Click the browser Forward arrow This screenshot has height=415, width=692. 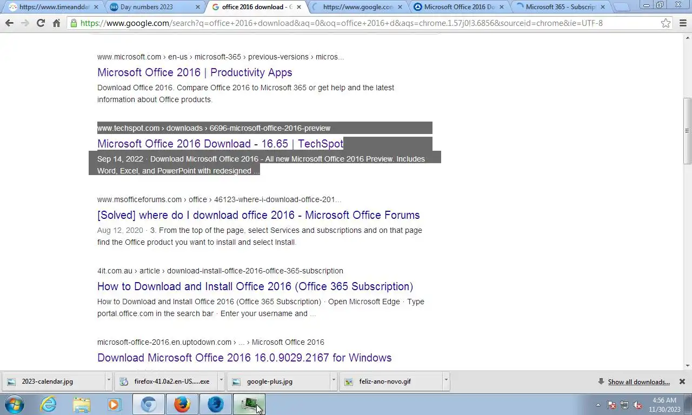pyautogui.click(x=25, y=23)
